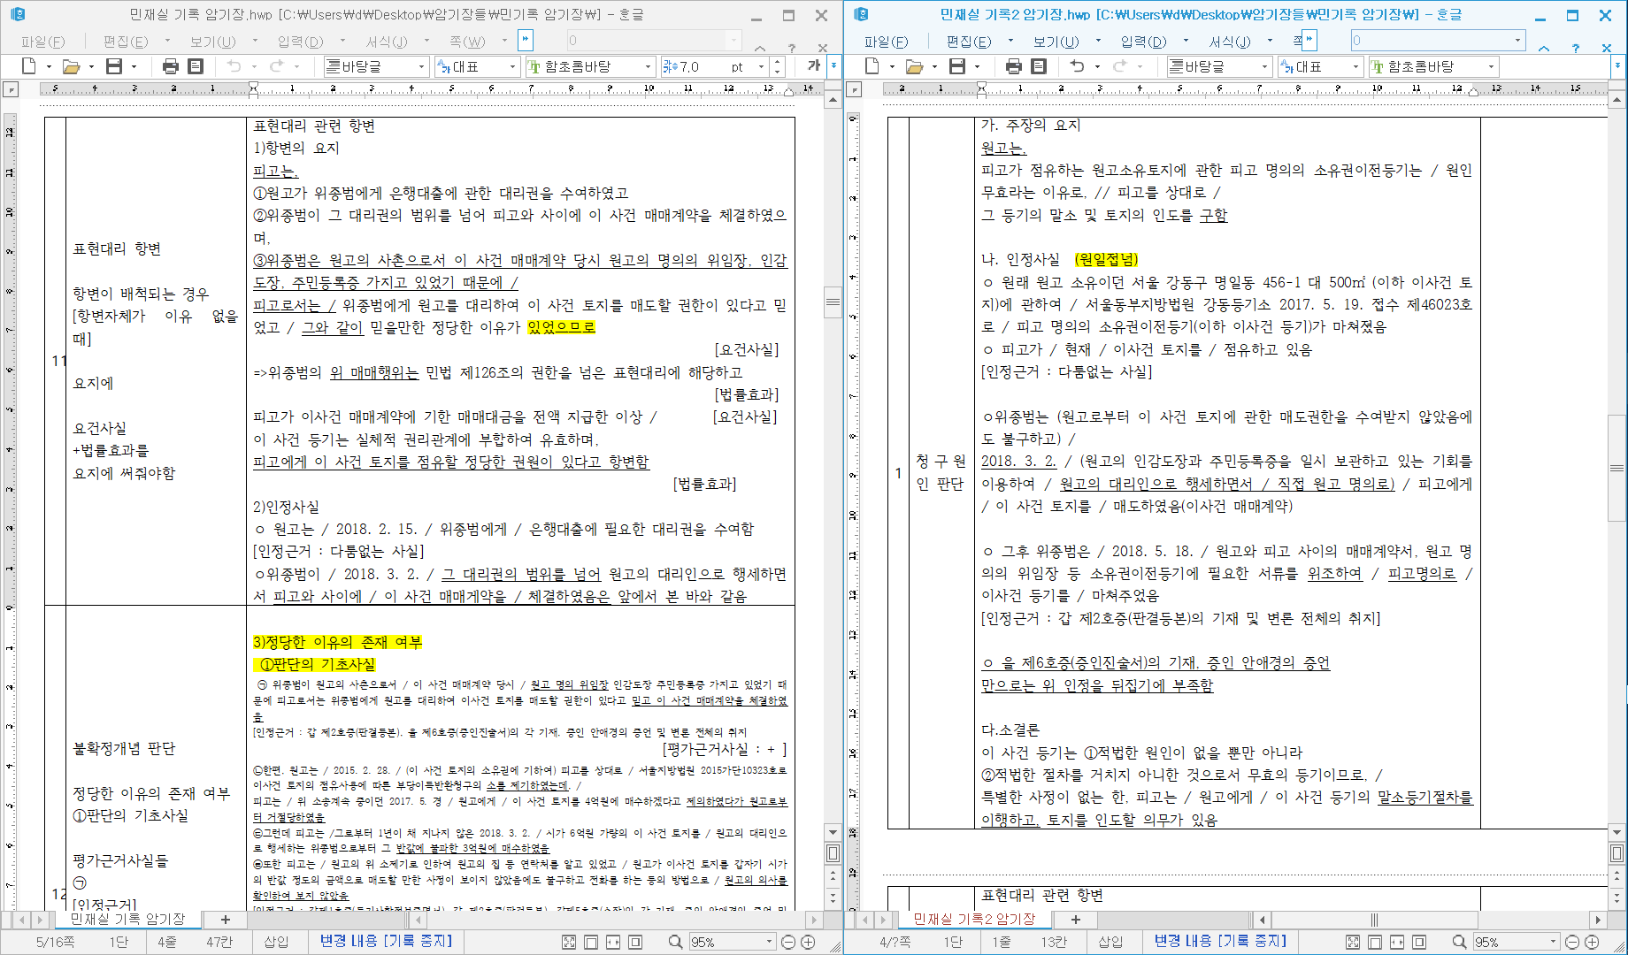
Task: Expand the 함초롬바탕 font dropdown in right window
Action: (x=1491, y=67)
